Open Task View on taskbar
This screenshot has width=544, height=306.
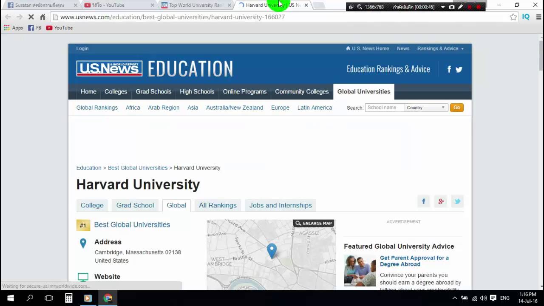49,298
